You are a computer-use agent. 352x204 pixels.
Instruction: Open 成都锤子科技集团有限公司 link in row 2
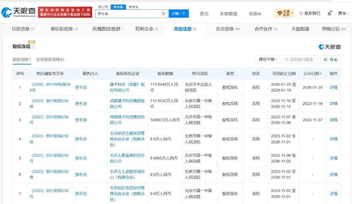[x=127, y=104]
